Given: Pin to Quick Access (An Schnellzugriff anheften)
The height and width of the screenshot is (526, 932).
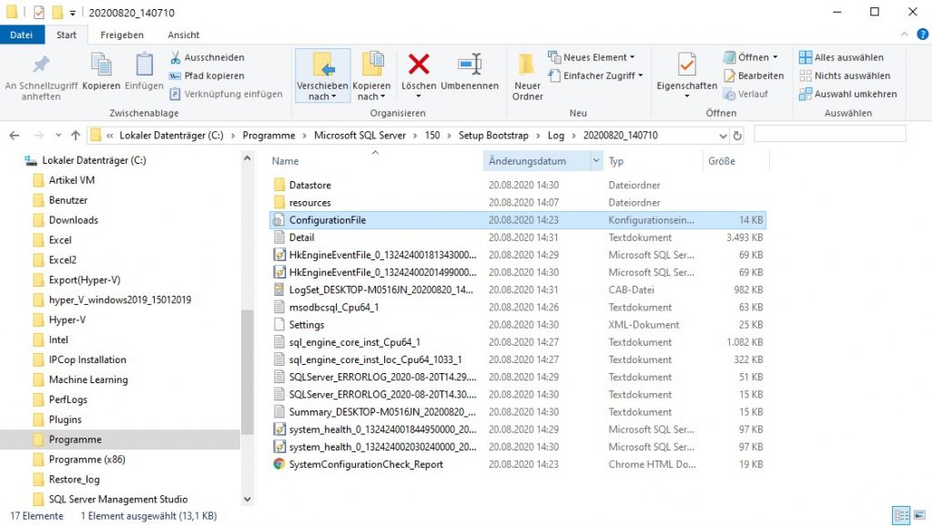Looking at the screenshot, I should 41,76.
